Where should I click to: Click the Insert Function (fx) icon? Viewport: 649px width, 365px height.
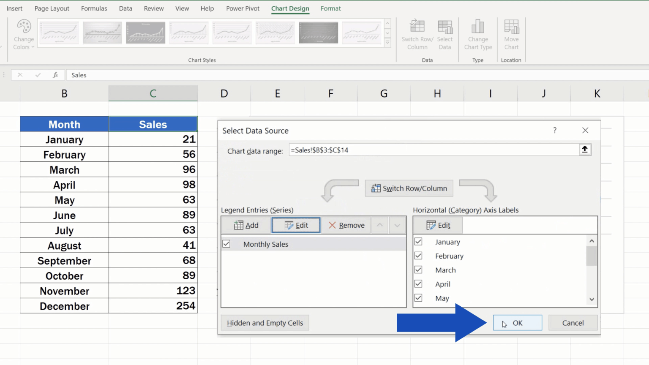(x=55, y=75)
